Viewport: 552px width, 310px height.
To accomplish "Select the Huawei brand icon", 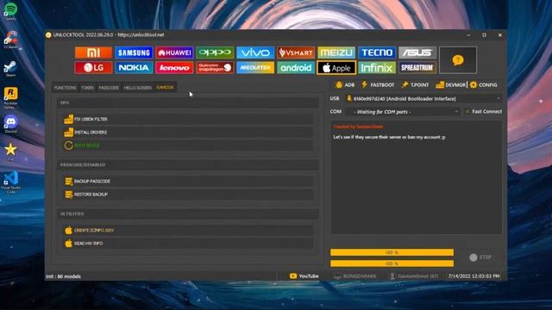I will [174, 53].
